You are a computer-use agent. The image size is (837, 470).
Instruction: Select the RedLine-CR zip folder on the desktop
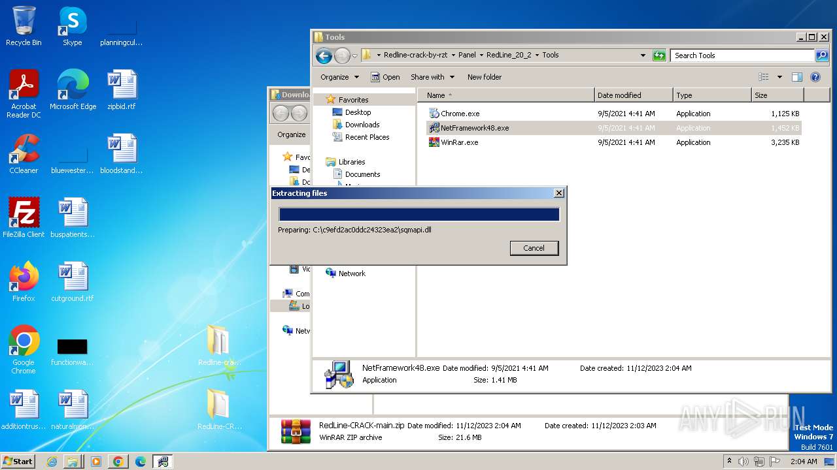pyautogui.click(x=219, y=410)
